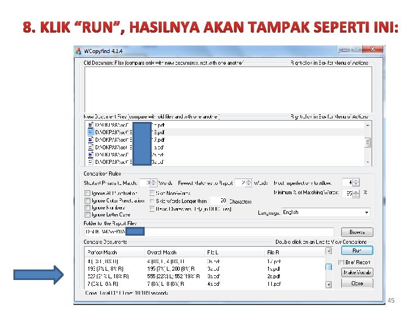This screenshot has height=315, width=420.
Task: Click the Shortest Phrase to Match value field
Action: tap(145, 183)
